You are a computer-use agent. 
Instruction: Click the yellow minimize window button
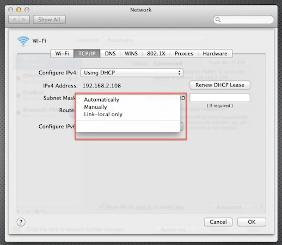click(x=19, y=10)
